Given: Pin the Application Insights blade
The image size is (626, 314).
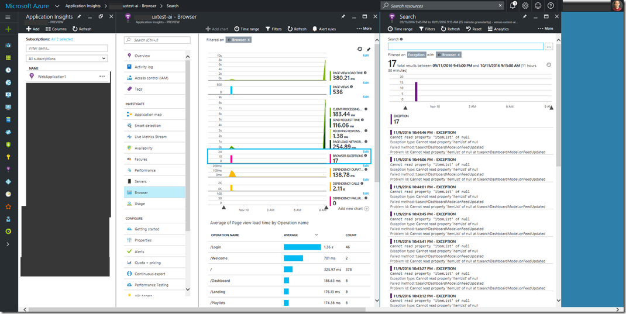Looking at the screenshot, I should coord(79,17).
